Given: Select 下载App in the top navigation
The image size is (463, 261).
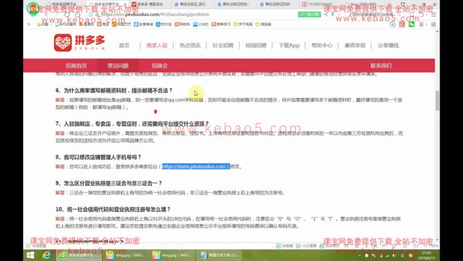Looking at the screenshot, I should [x=289, y=46].
